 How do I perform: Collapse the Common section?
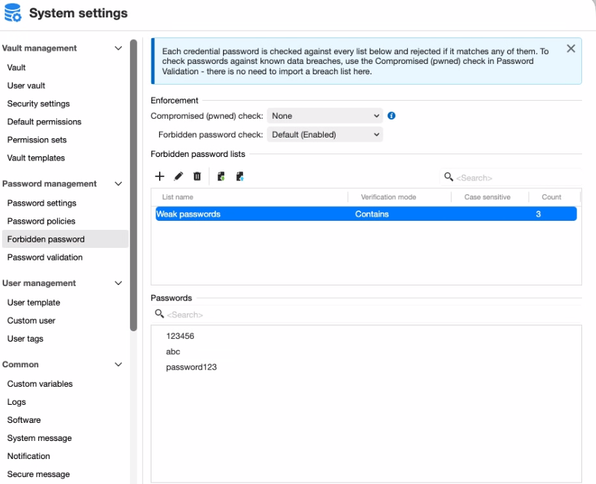[119, 365]
